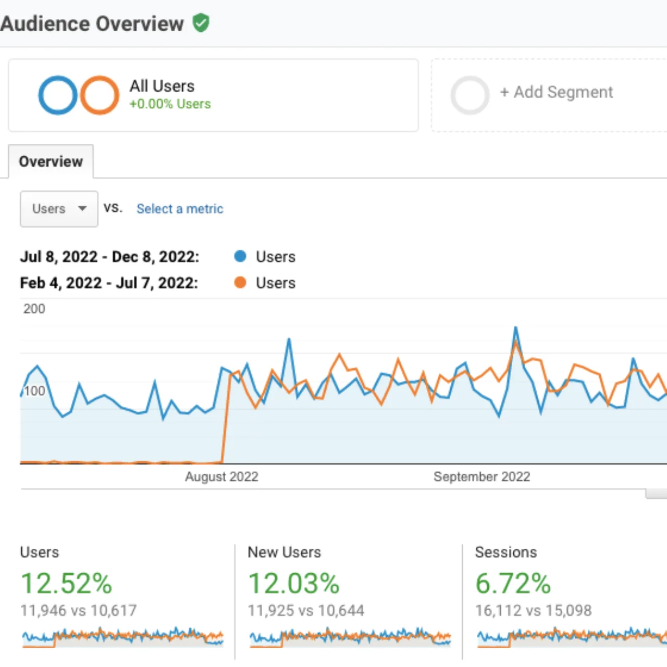Click the green verified shield icon
This screenshot has height=667, width=667.
(201, 23)
